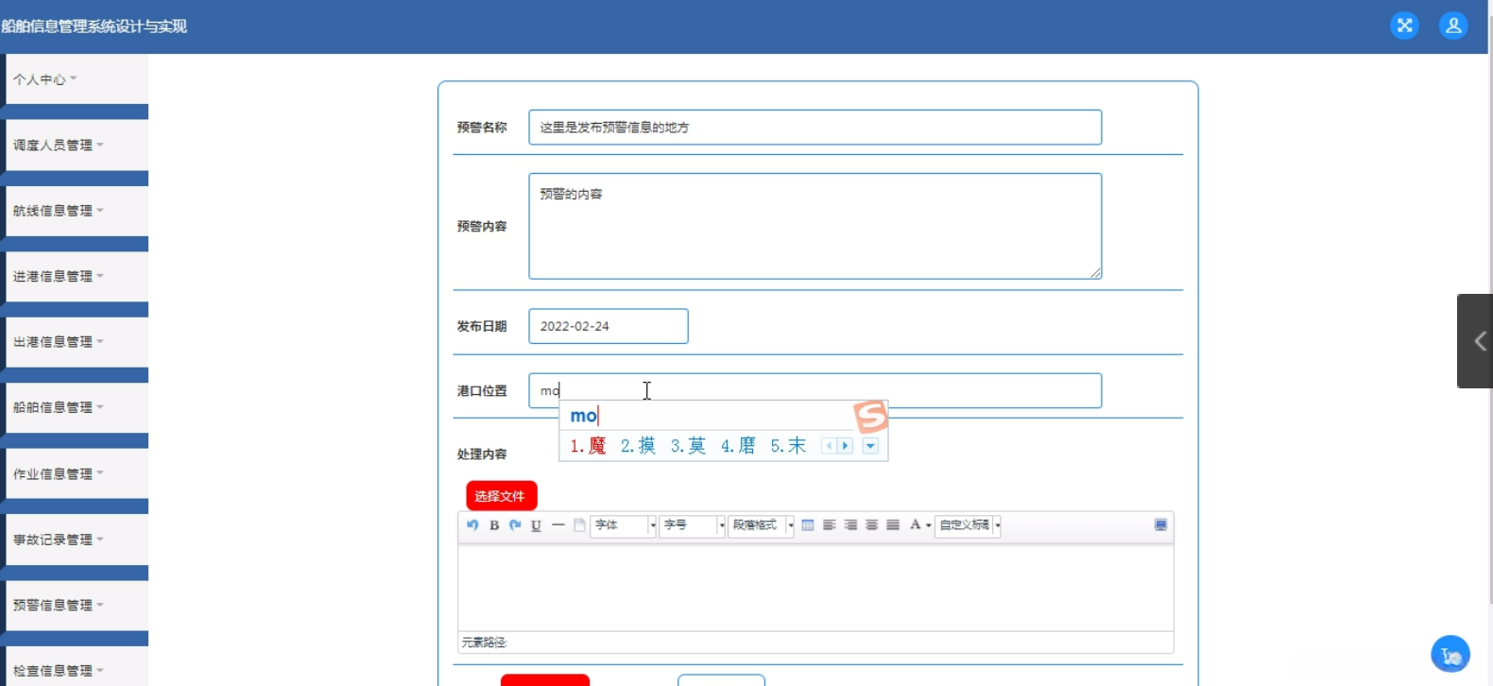This screenshot has height=686, width=1493.
Task: Open the 检查信息管理 sidebar section
Action: 77,667
